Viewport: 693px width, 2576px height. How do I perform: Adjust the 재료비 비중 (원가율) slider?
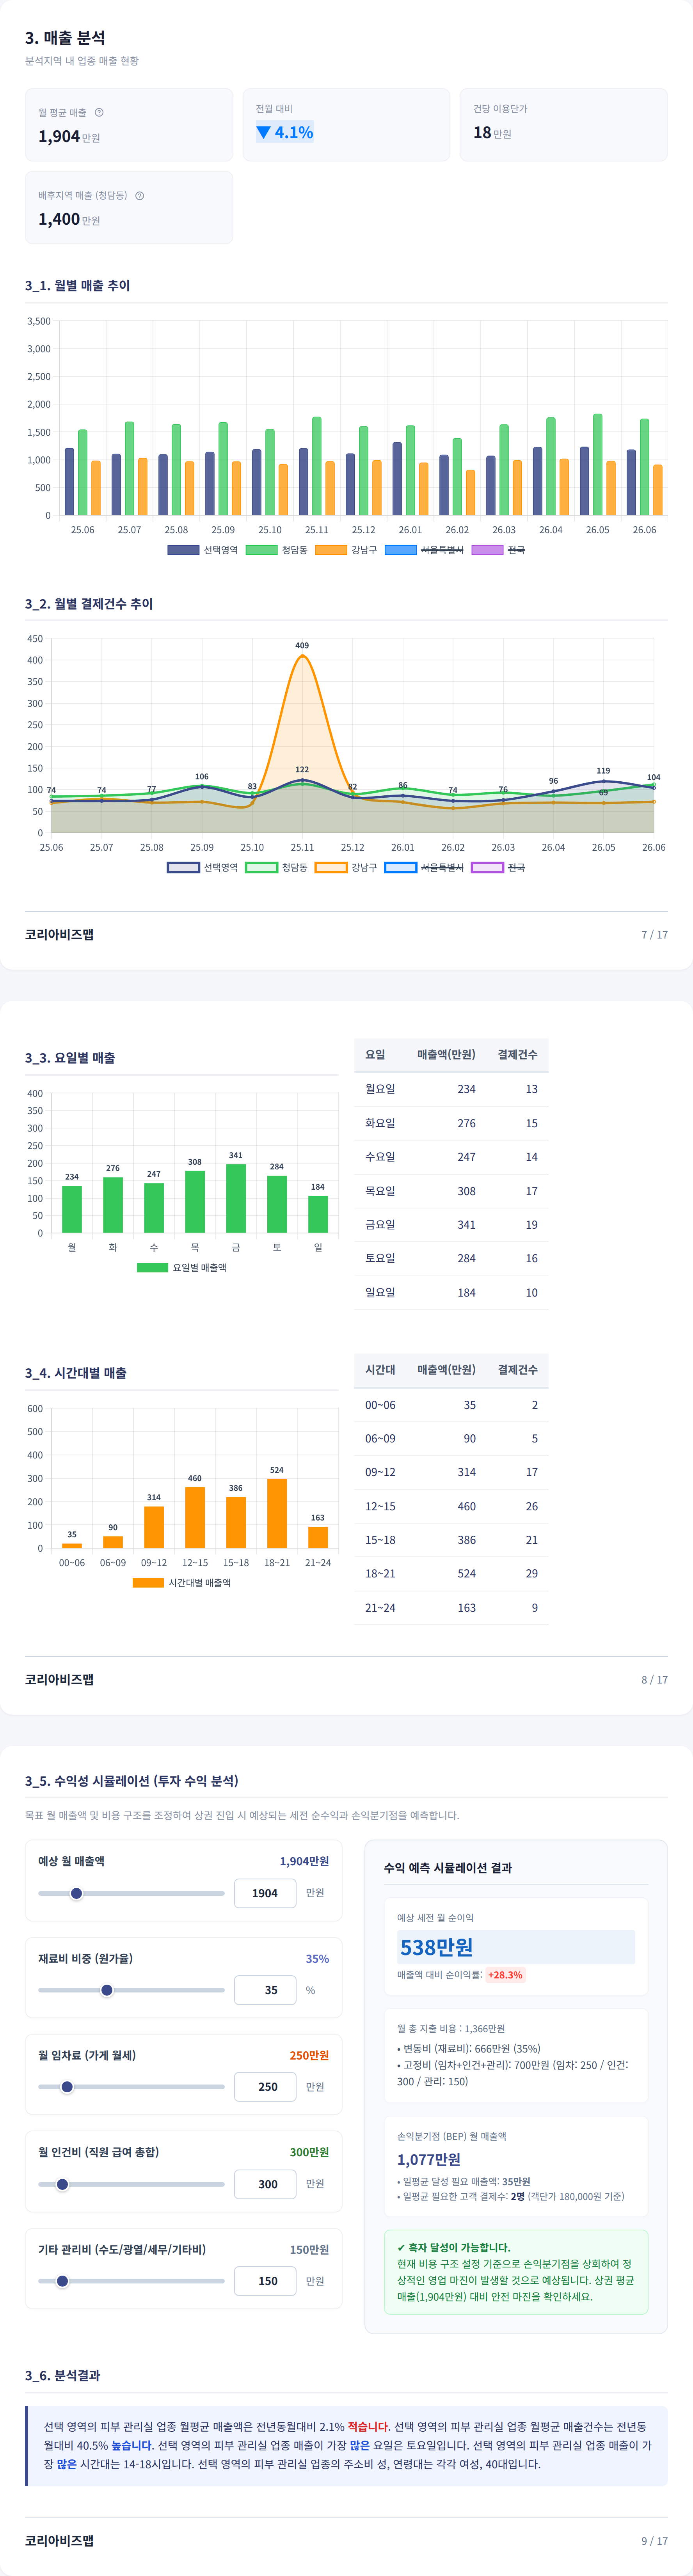(x=131, y=1990)
